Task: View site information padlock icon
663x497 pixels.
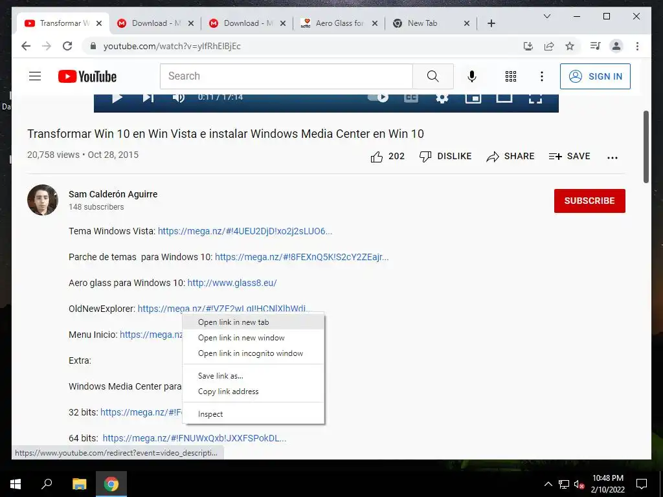Action: click(x=93, y=46)
